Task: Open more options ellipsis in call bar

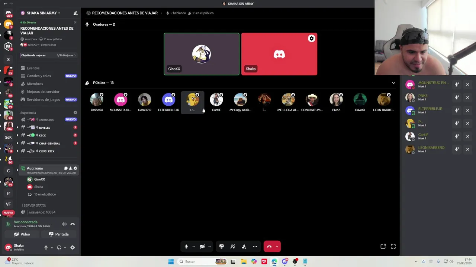Action: (255, 246)
